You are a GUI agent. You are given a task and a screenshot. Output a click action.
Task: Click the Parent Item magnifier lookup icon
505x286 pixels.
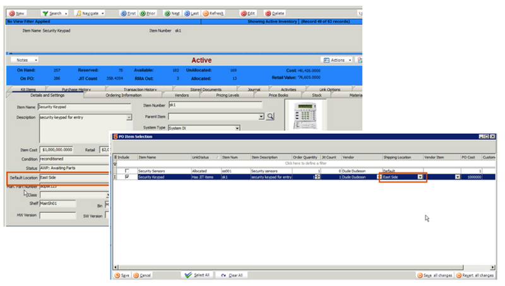point(270,116)
